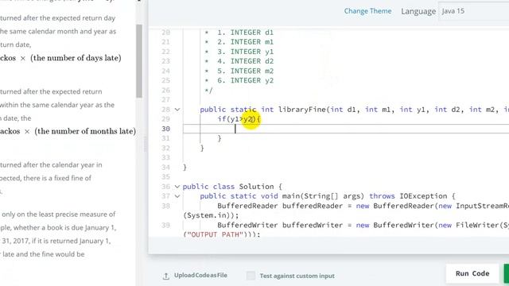Image resolution: width=509 pixels, height=286 pixels.
Task: Click the 'BufferedWriter bufferedWriter' declaration text
Action: (280, 225)
